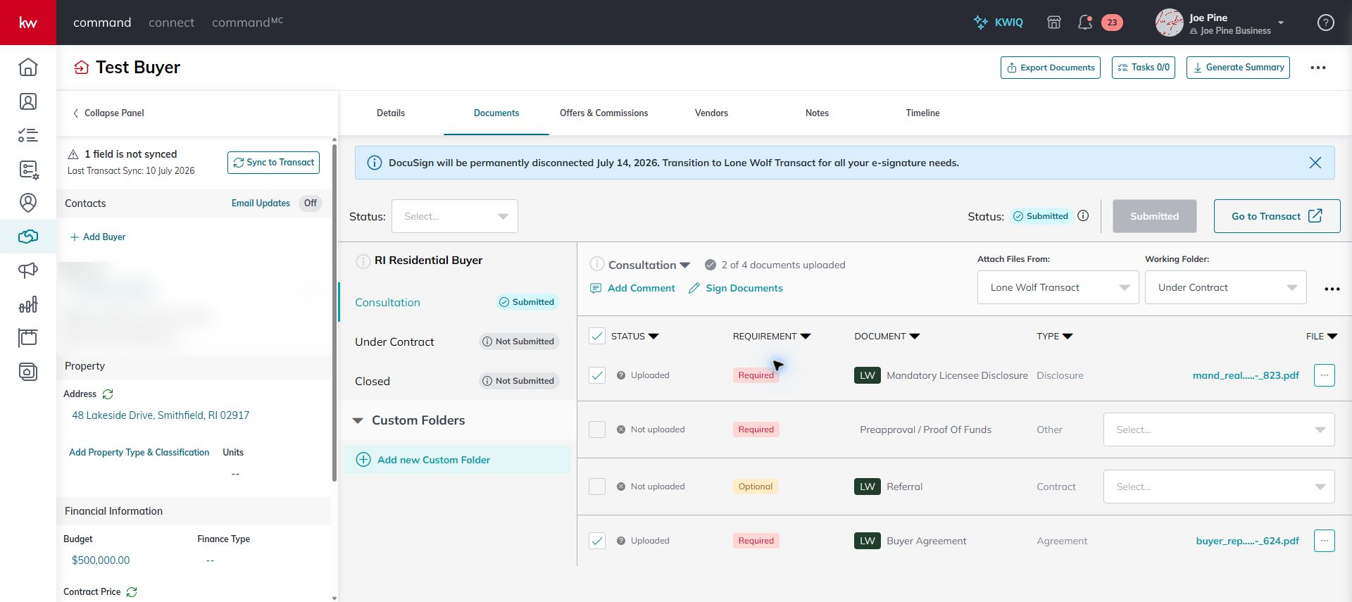Image resolution: width=1352 pixels, height=602 pixels.
Task: Open the calendar board sidebar icon
Action: (28, 338)
